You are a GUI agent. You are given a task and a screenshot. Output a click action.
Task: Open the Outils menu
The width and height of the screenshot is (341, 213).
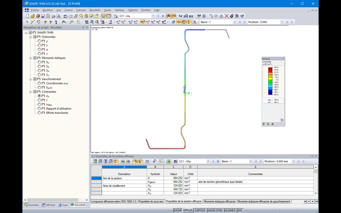108,10
